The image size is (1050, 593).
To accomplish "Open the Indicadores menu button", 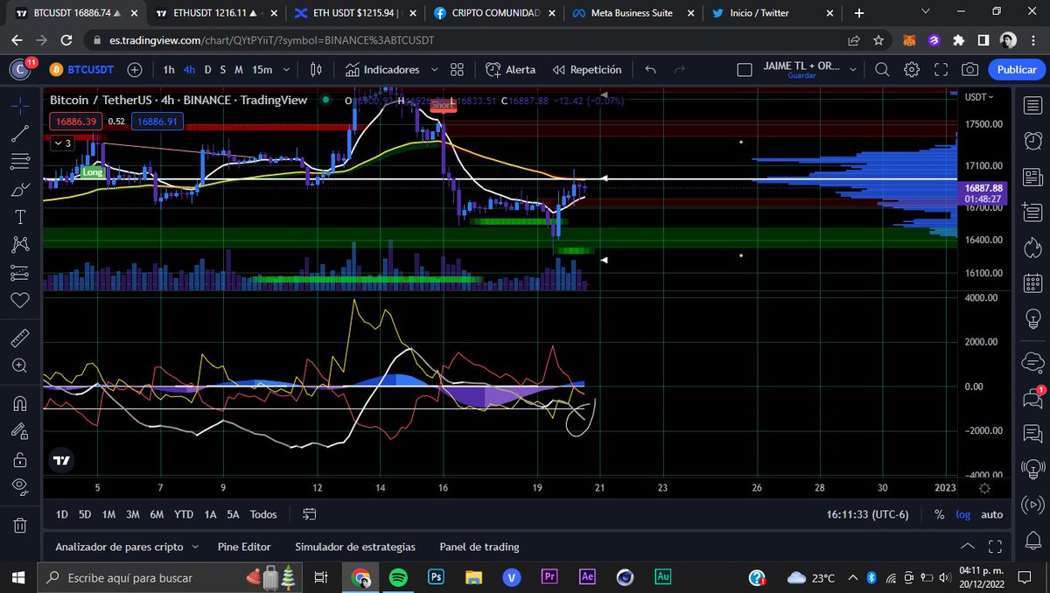I will pos(382,70).
